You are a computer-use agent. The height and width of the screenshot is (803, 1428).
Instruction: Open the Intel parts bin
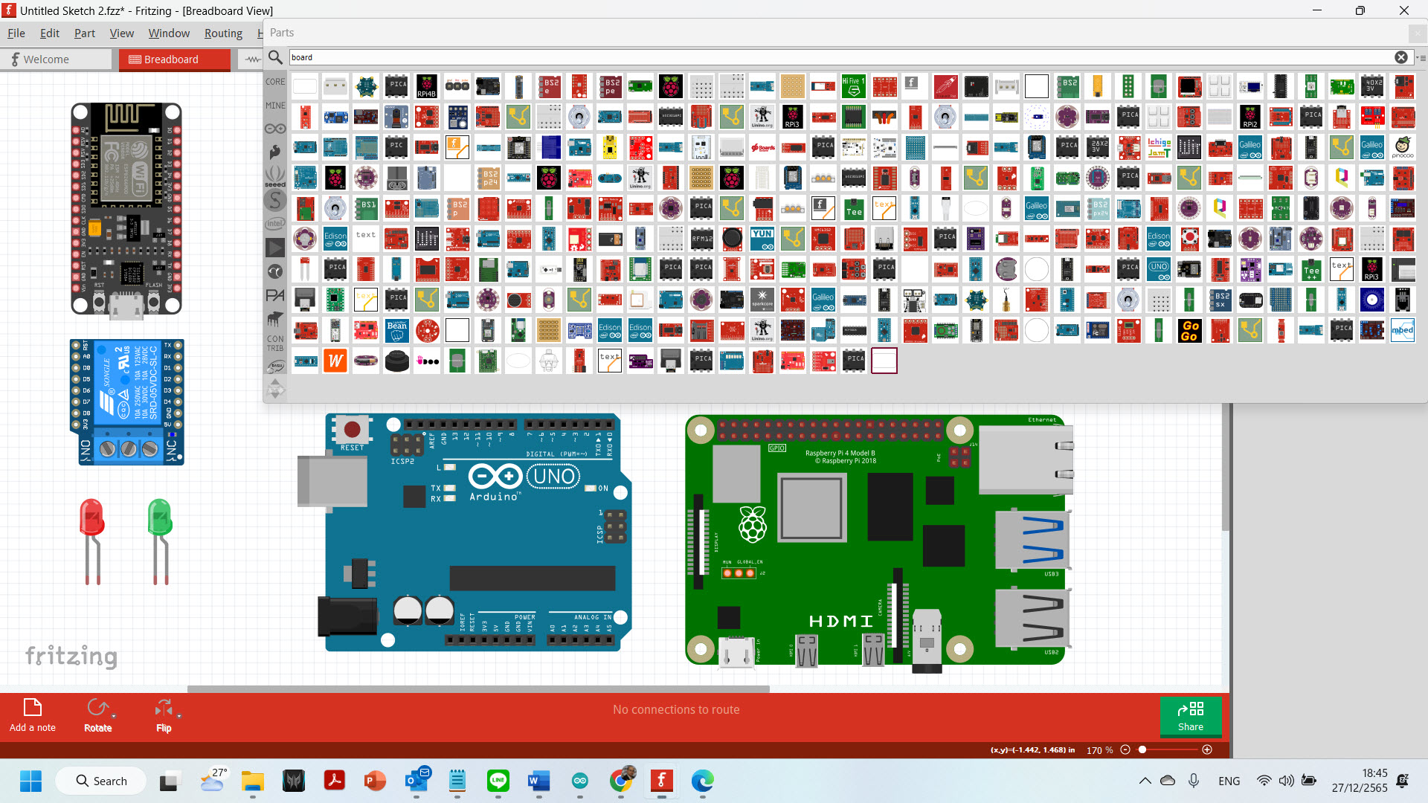(275, 223)
